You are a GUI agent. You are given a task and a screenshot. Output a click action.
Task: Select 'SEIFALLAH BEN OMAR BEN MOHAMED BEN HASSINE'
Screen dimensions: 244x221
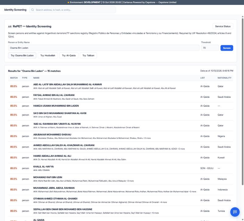point(120,211)
